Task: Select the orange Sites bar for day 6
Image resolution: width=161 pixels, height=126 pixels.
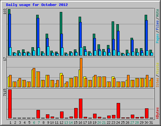Action: click(34, 77)
